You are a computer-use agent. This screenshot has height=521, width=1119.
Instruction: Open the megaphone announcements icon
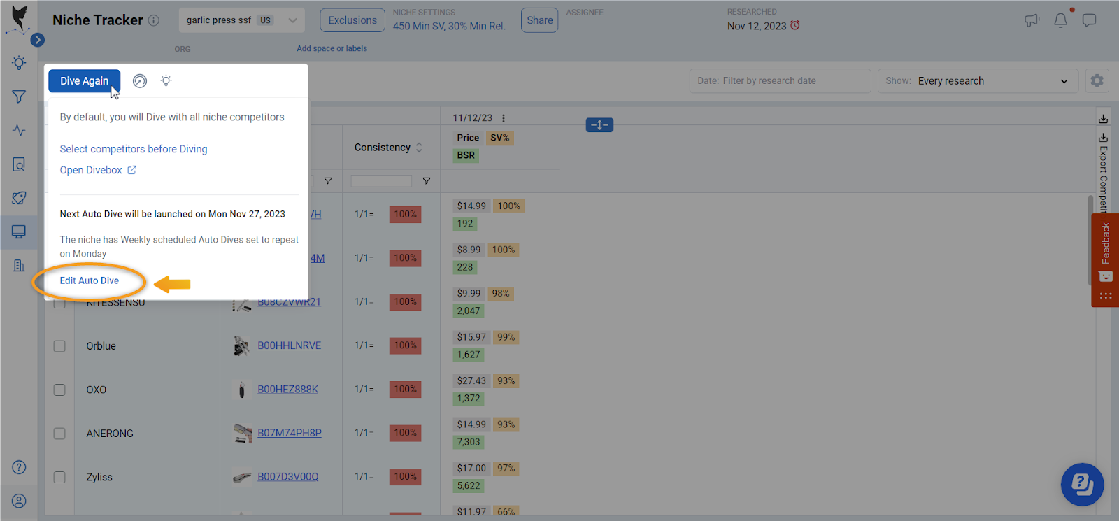1032,20
